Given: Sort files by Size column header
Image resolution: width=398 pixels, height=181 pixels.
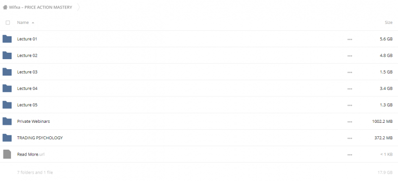Looking at the screenshot, I should (x=389, y=22).
